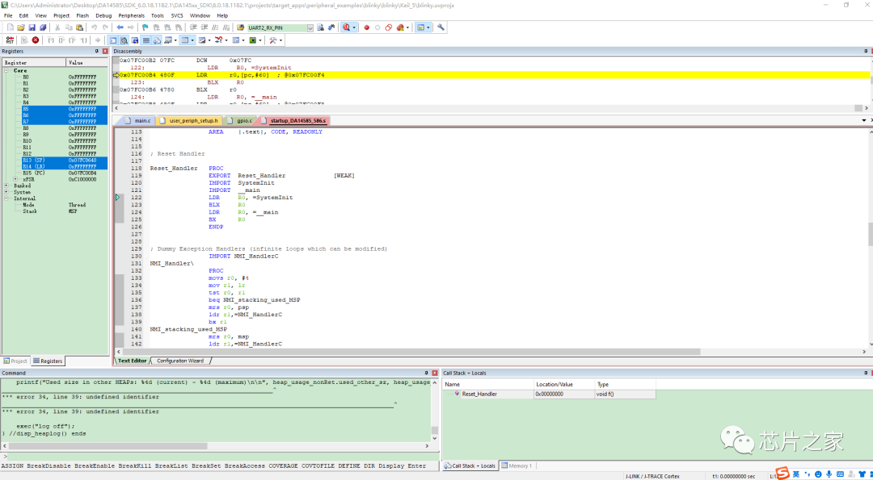Collapse the Core register group

point(6,71)
